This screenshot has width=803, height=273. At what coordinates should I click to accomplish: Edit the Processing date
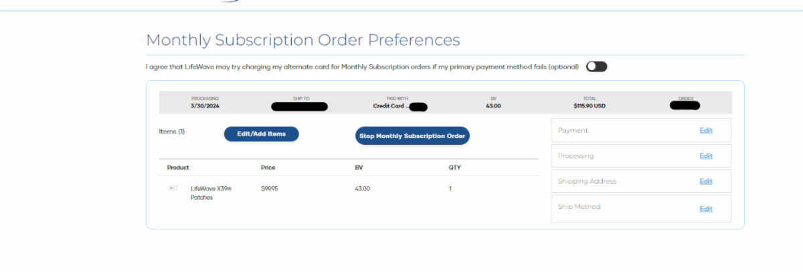click(x=706, y=156)
